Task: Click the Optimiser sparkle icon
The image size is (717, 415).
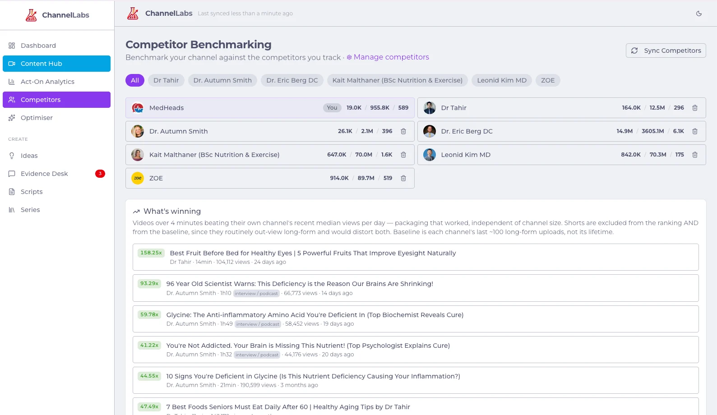Action: click(x=12, y=118)
